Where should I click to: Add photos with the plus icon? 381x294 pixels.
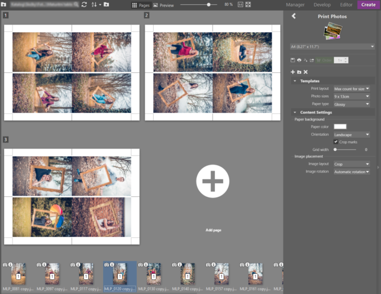[x=293, y=72]
